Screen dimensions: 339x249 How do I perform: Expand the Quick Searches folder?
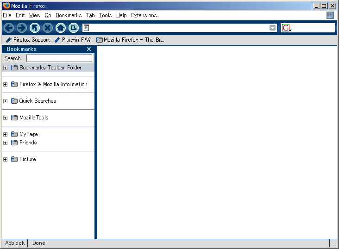pyautogui.click(x=6, y=101)
